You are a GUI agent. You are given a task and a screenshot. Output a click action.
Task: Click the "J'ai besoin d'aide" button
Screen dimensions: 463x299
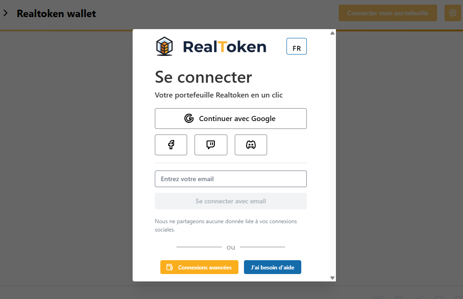273,267
